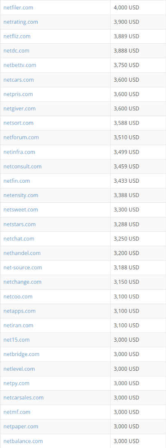This screenshot has width=166, height=448.
Task: Open the netbalance.com link
Action: (x=23, y=441)
